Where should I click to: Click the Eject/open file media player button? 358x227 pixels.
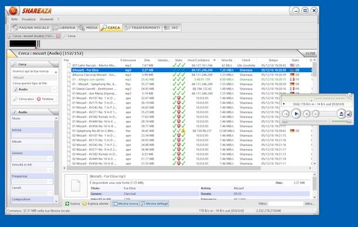[341, 114]
